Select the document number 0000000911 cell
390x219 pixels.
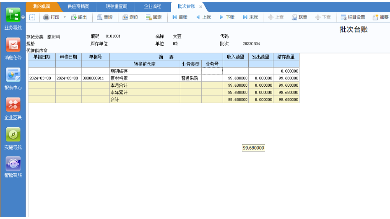(96, 78)
